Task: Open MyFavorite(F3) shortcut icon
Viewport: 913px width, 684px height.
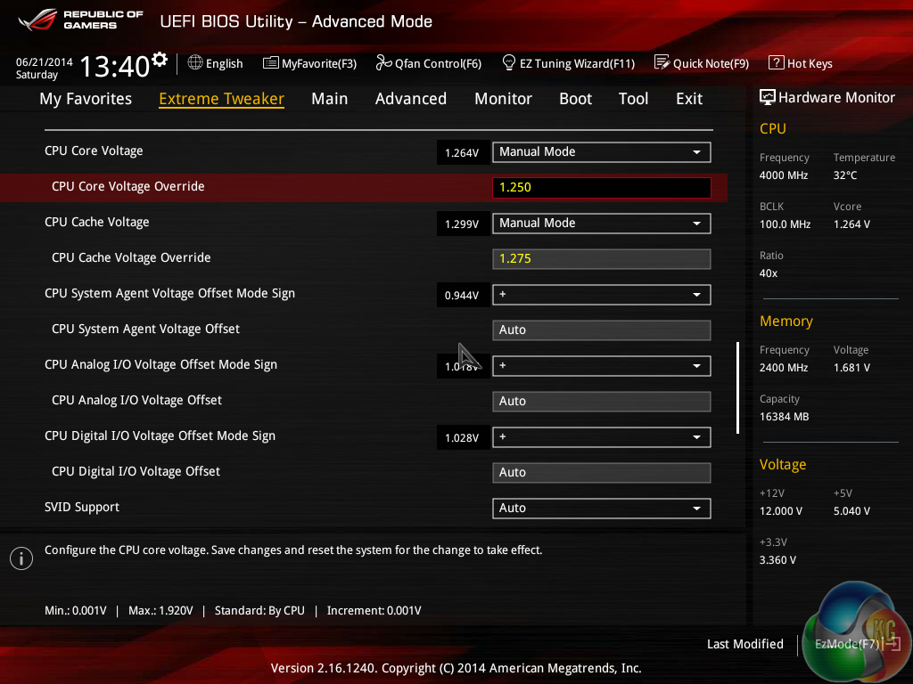Action: tap(271, 63)
